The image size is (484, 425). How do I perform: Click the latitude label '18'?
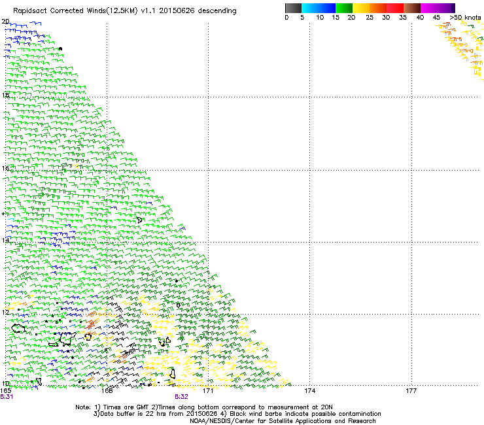5,95
